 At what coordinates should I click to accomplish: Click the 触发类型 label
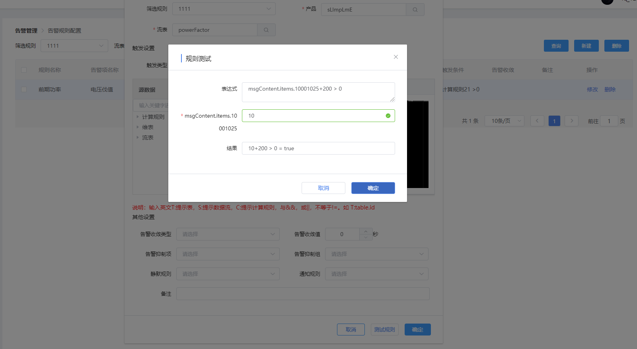[x=157, y=65]
